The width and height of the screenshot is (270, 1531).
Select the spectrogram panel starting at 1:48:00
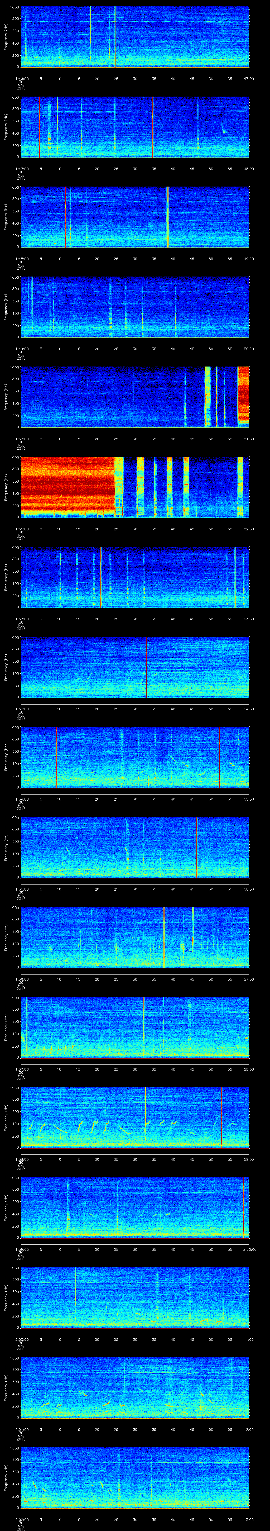135,217
